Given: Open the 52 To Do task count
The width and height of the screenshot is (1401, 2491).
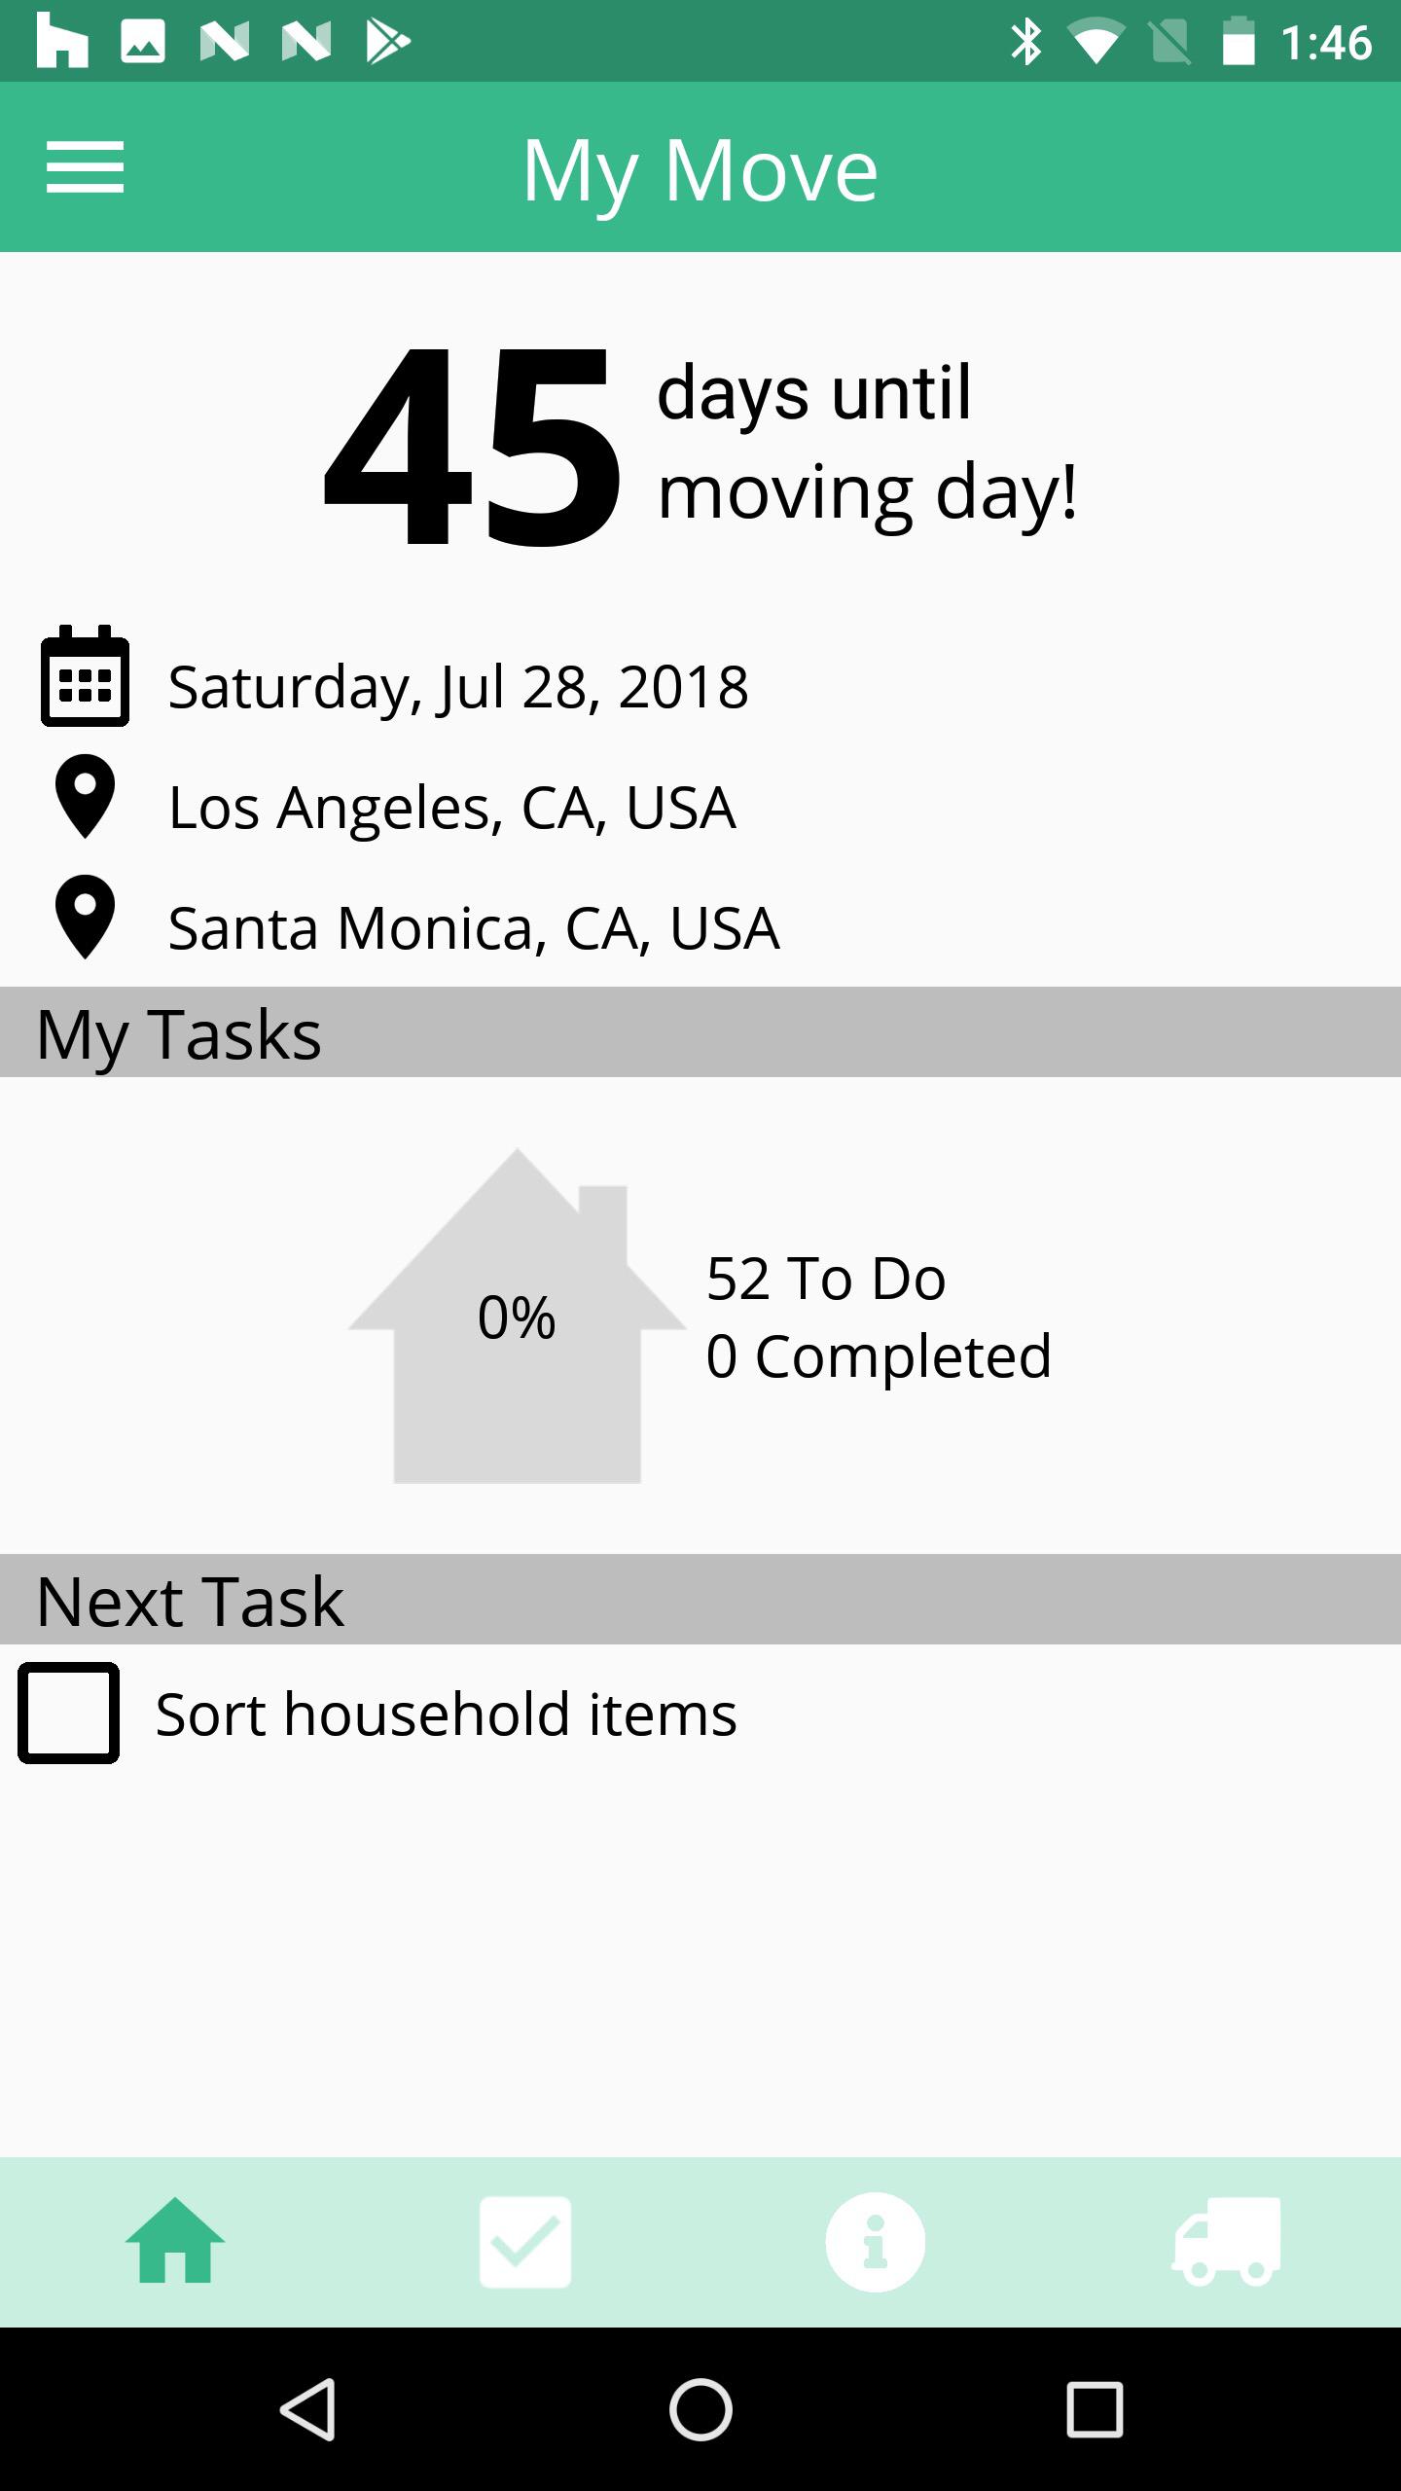Looking at the screenshot, I should (826, 1279).
